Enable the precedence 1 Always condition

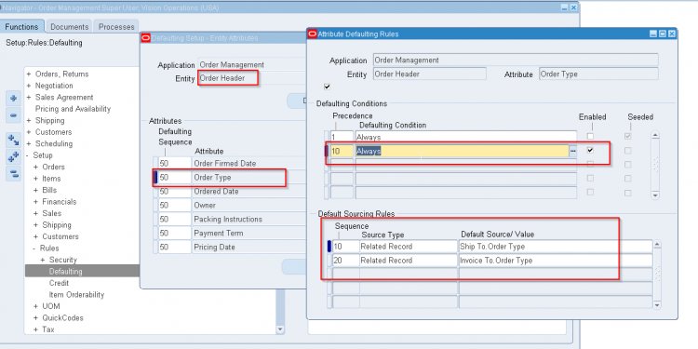click(590, 136)
